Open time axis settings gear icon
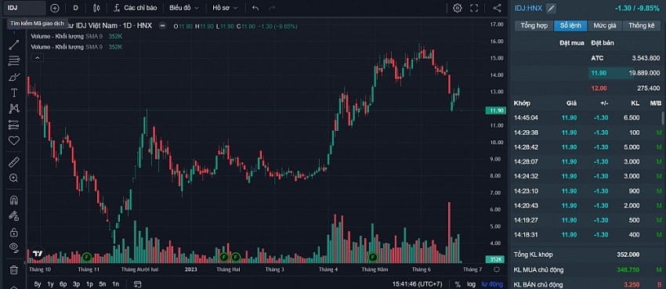The image size is (666, 289). click(497, 269)
